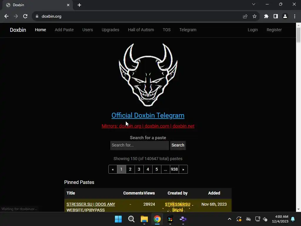Click the Chrome taskbar icon

(x=157, y=219)
